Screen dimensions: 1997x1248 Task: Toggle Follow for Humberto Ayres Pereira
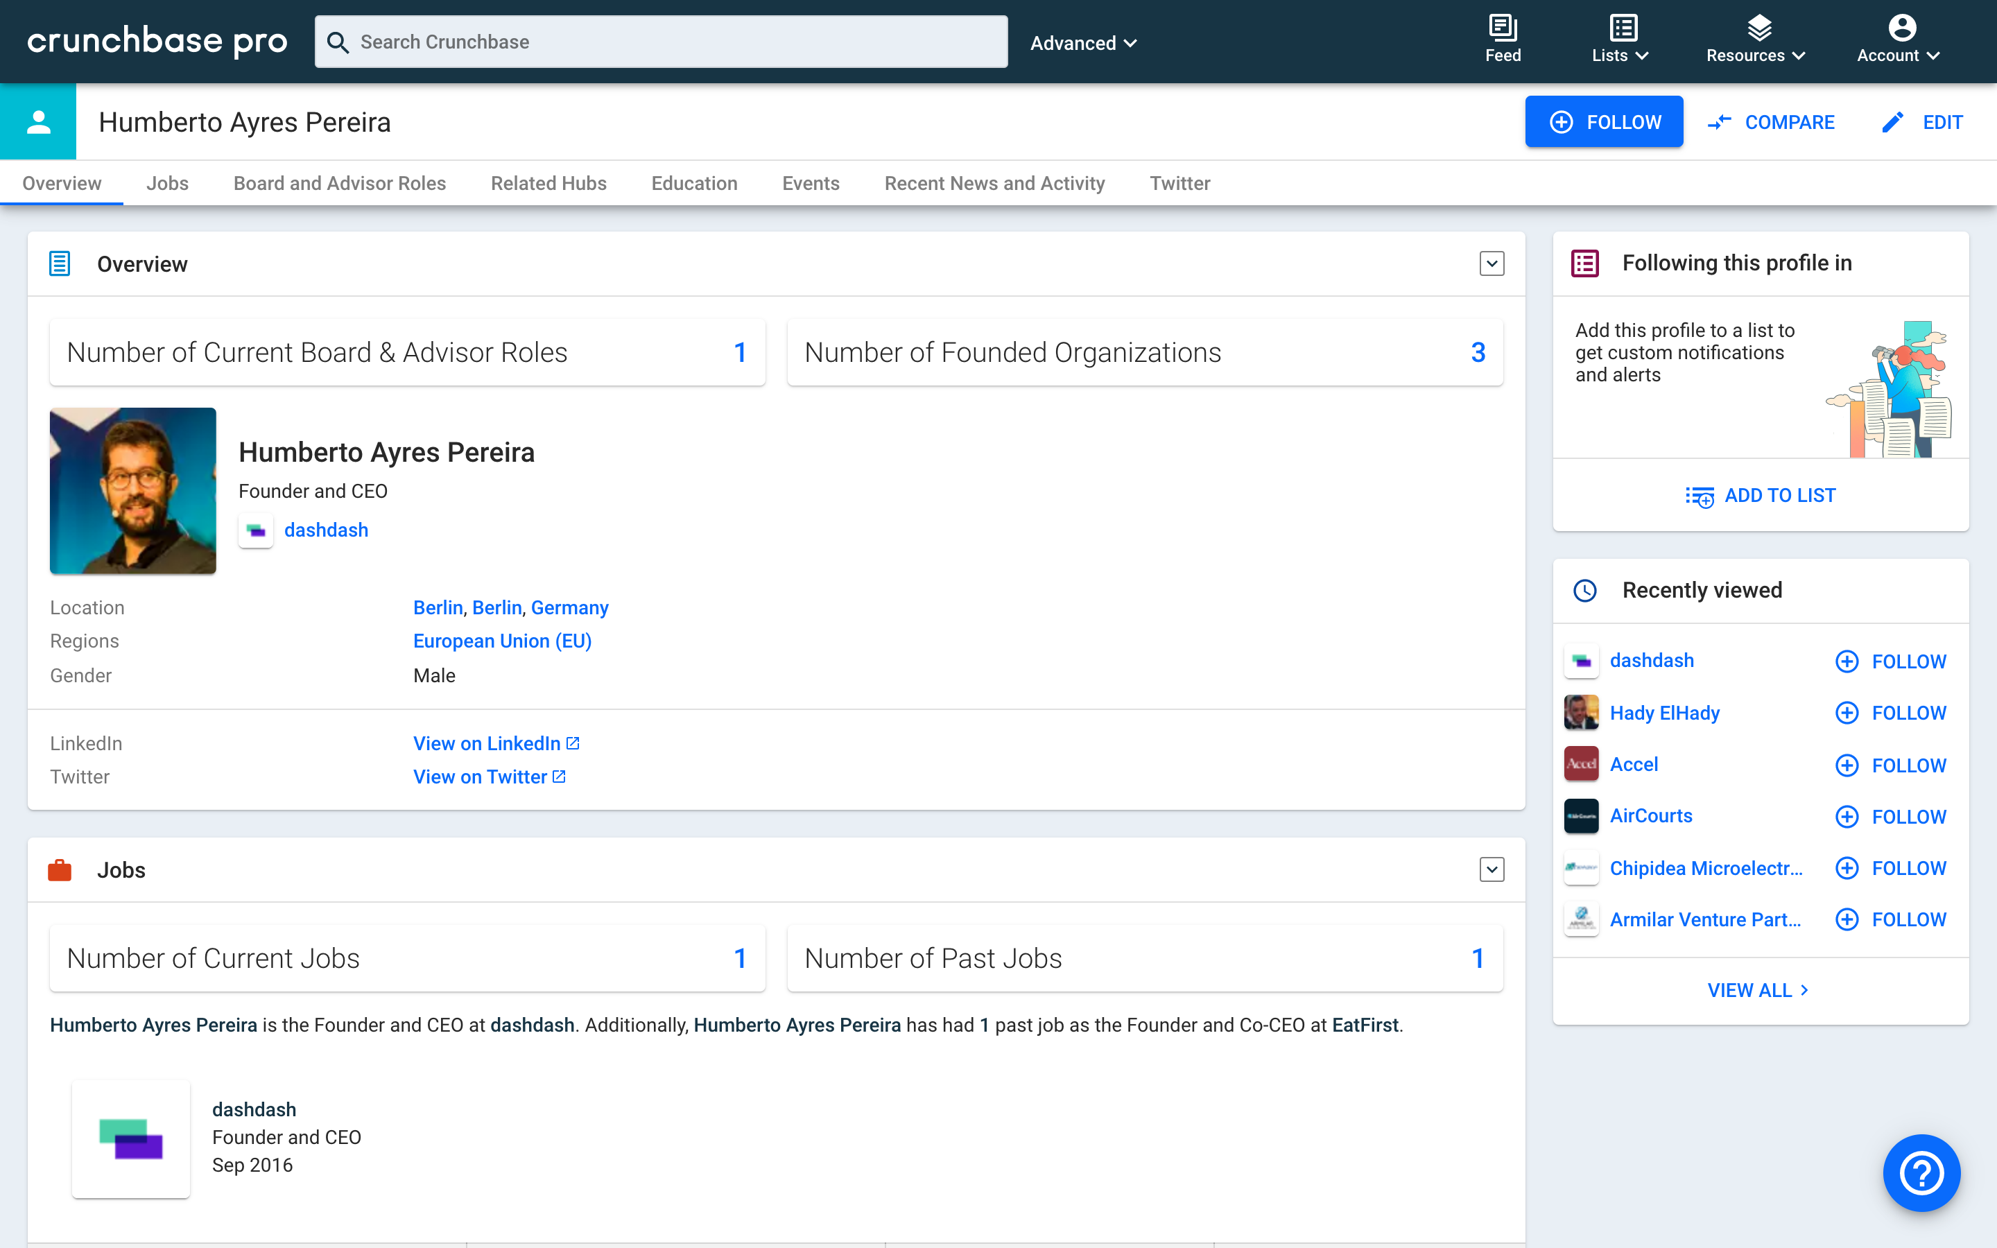point(1603,122)
